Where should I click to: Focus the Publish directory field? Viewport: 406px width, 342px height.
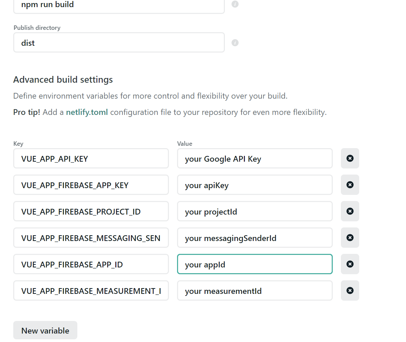click(119, 43)
